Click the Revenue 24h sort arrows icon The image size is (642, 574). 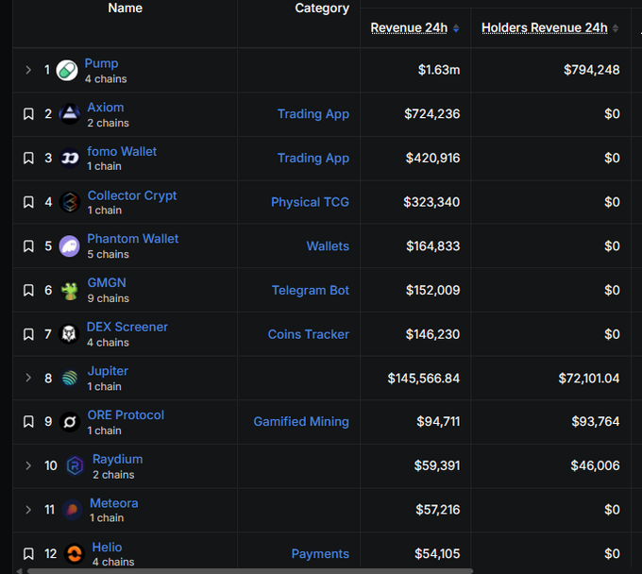coord(456,28)
